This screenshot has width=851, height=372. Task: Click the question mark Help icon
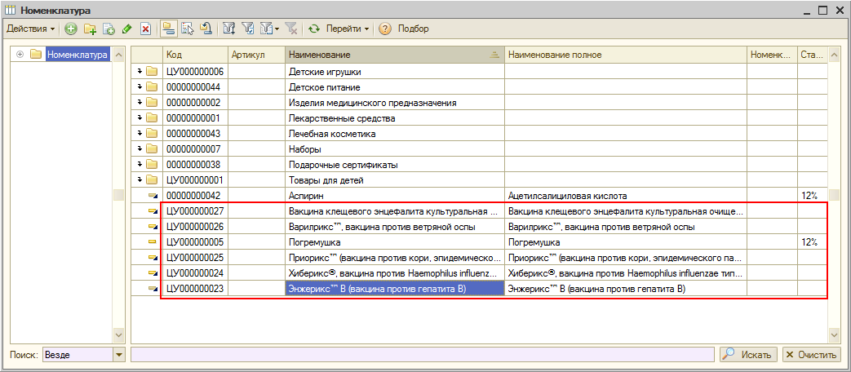(385, 29)
